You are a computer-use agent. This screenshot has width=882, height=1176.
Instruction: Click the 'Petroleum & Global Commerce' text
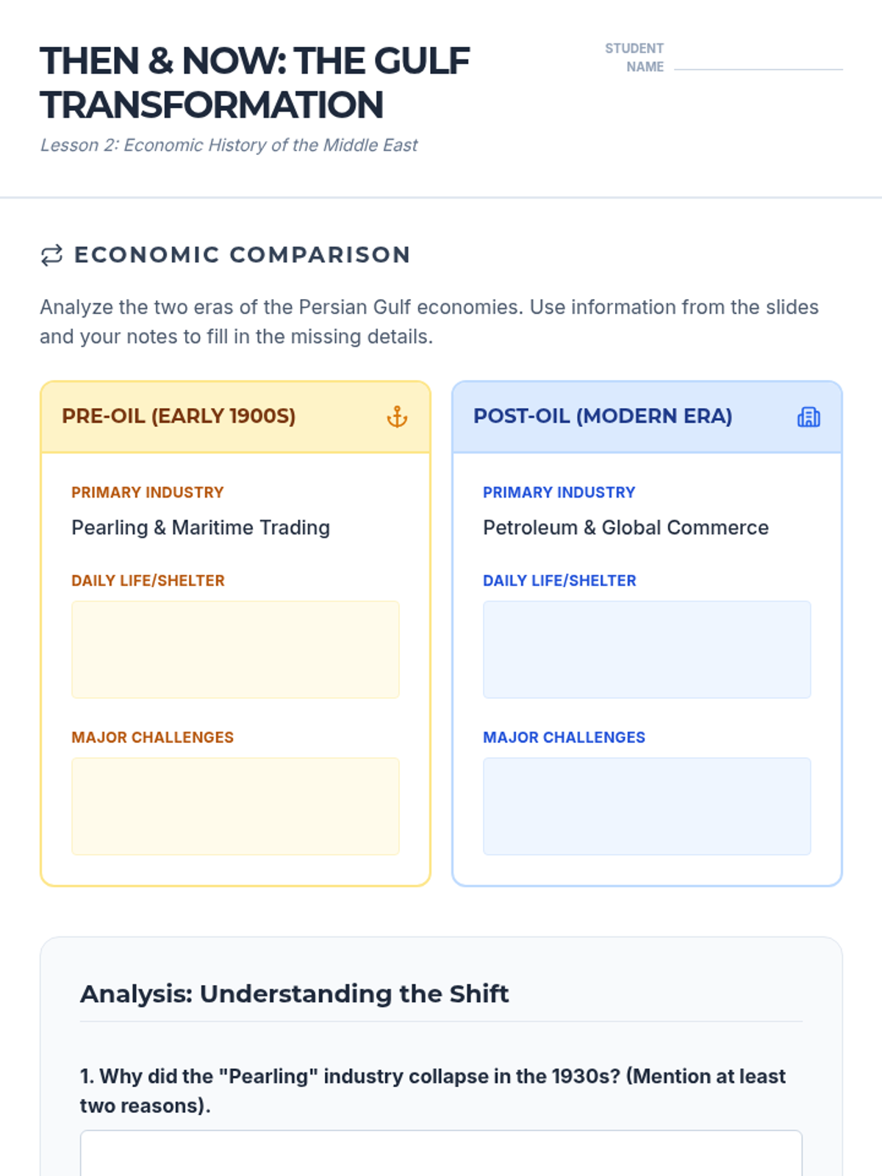625,528
